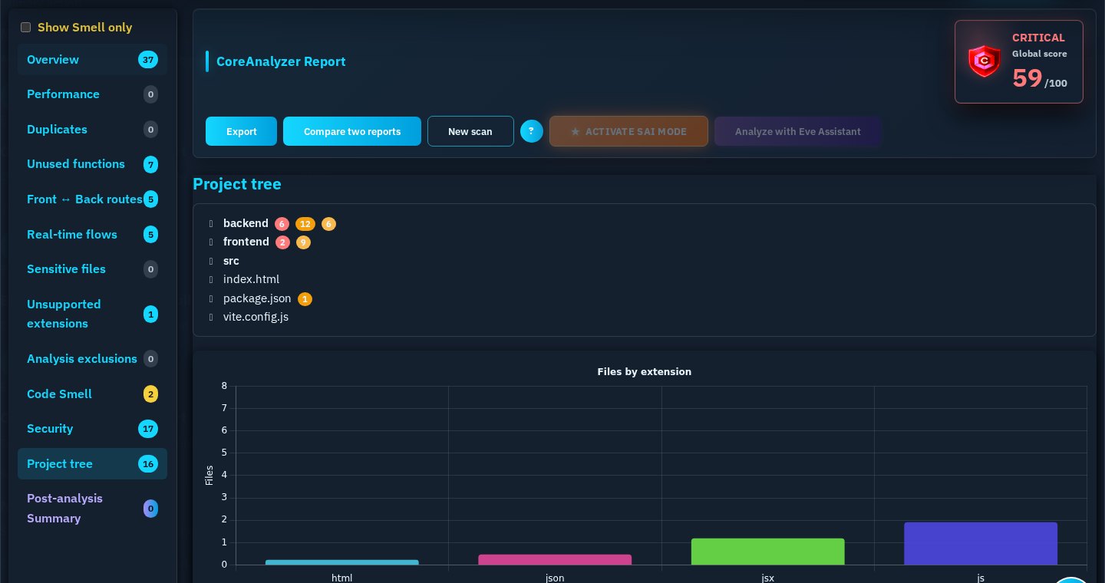This screenshot has height=583, width=1105.
Task: Expand the frontend folder
Action: (x=246, y=242)
